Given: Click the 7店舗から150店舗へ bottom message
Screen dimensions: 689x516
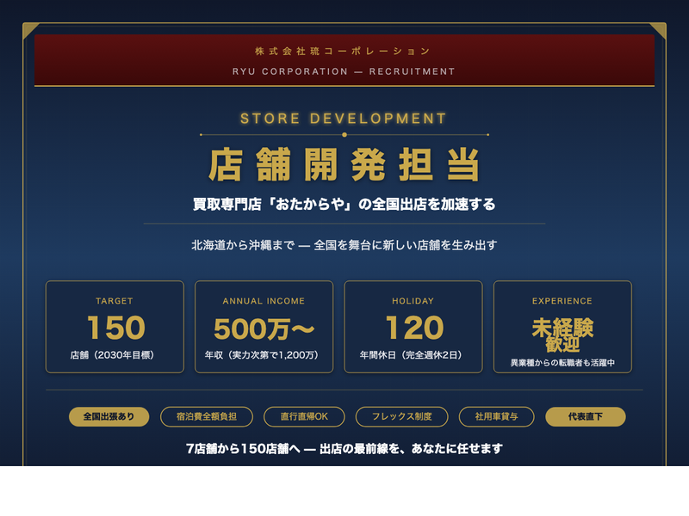Looking at the screenshot, I should pos(344,449).
